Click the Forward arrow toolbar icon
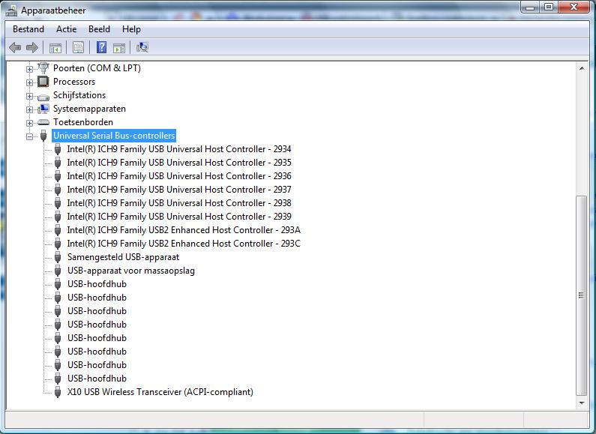Image resolution: width=596 pixels, height=434 pixels. (32, 47)
